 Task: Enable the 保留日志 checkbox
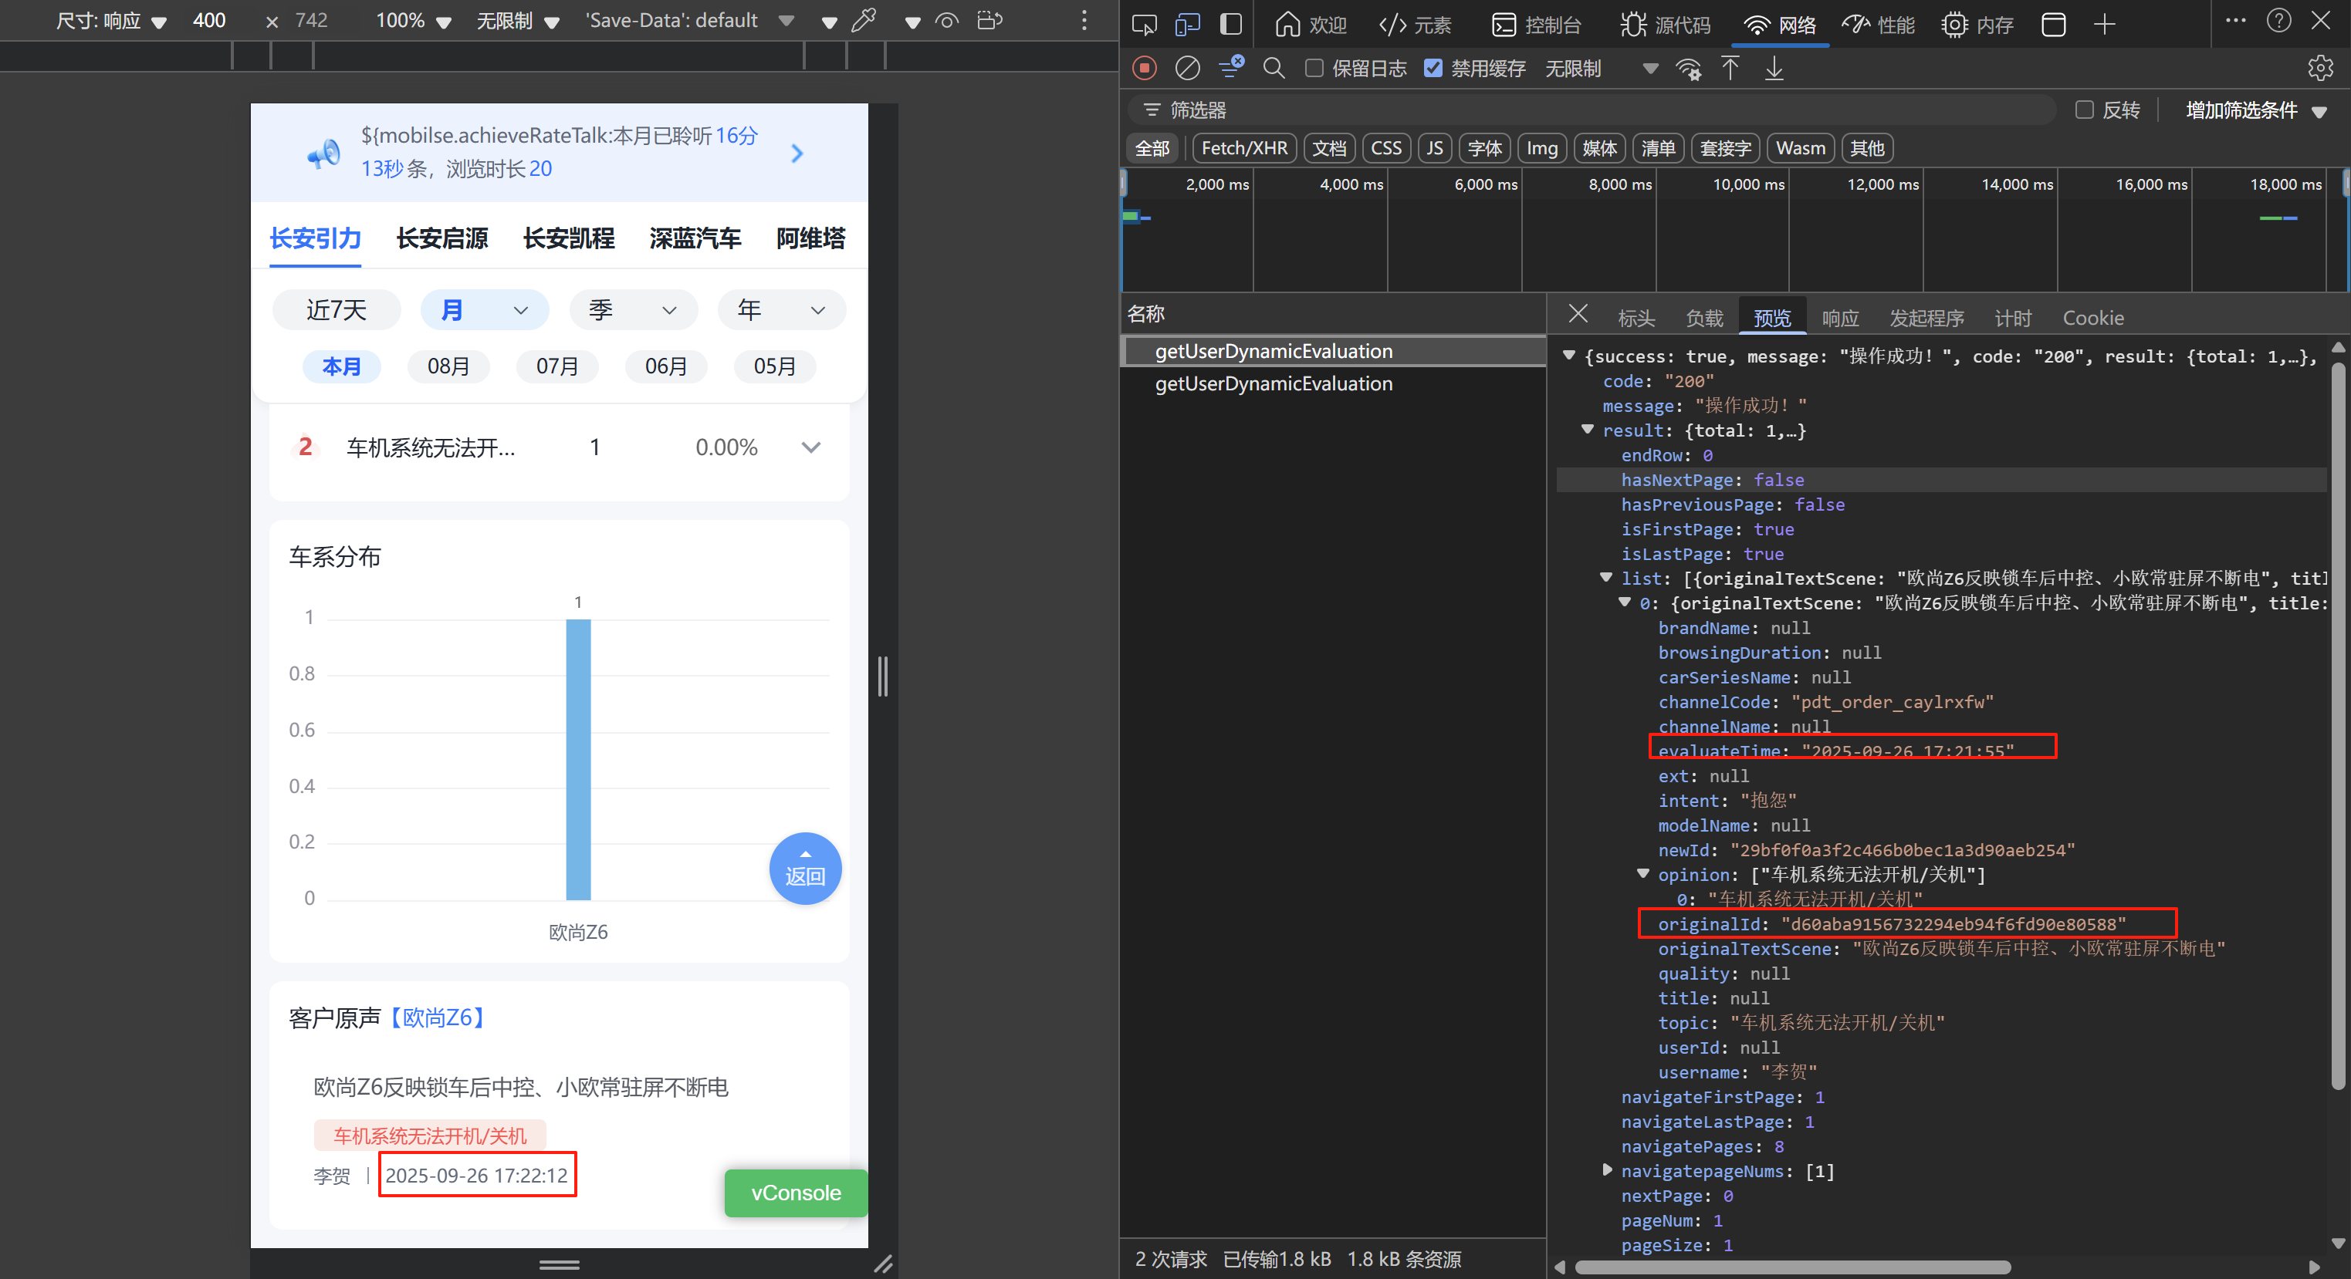(1314, 69)
